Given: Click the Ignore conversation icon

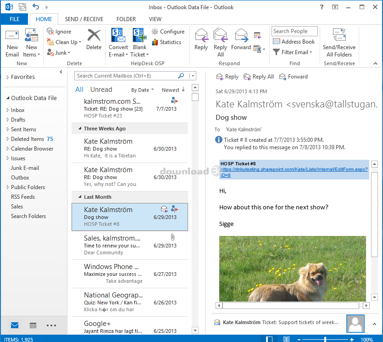Looking at the screenshot, I should click(x=50, y=32).
